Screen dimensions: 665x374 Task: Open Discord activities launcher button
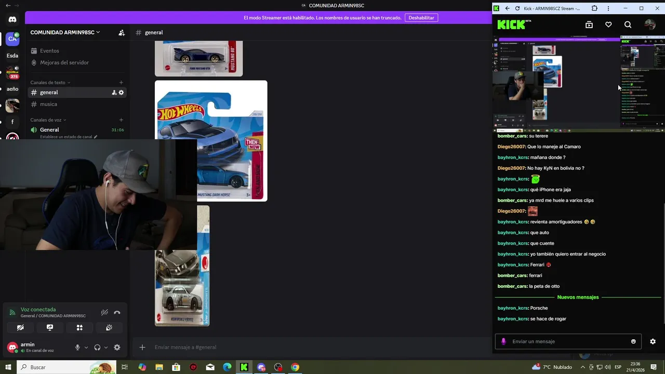79,328
